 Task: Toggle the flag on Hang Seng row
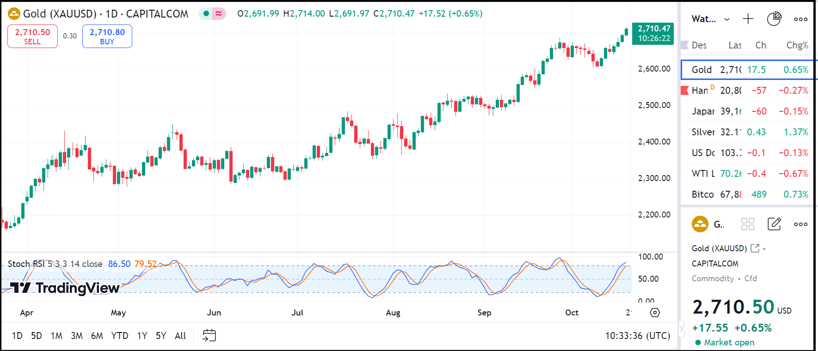point(685,90)
